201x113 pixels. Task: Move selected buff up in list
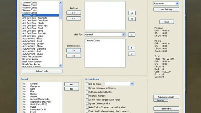pyautogui.click(x=132, y=13)
